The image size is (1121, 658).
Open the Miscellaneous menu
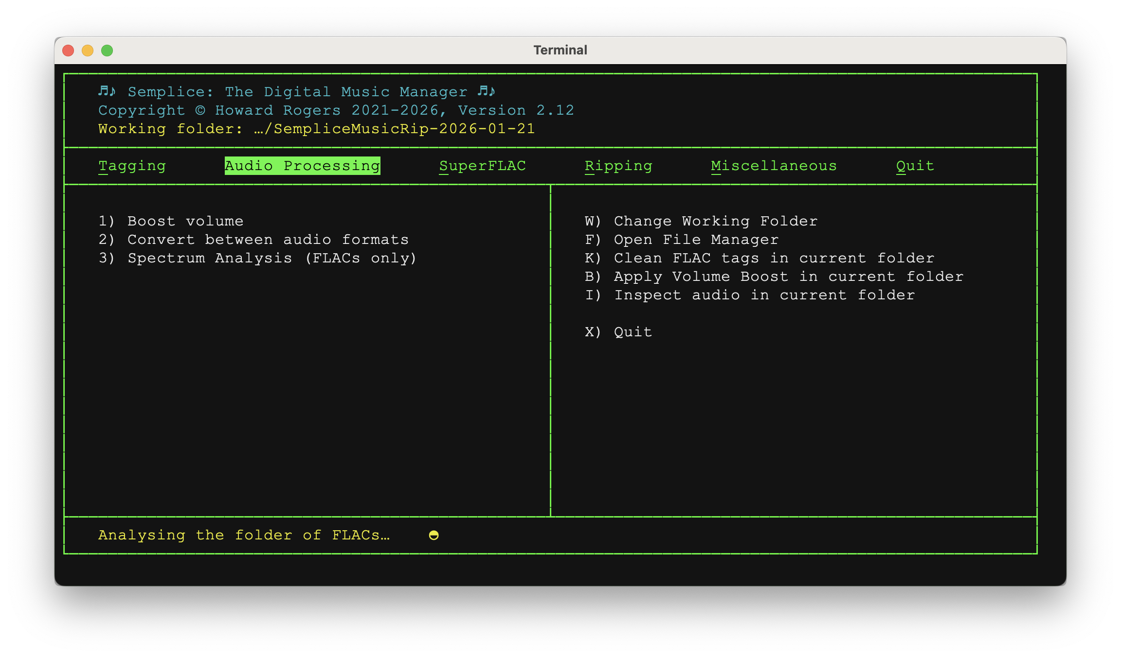pyautogui.click(x=774, y=166)
